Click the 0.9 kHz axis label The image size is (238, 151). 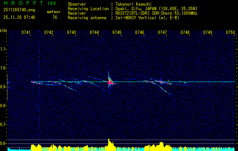click(3, 87)
